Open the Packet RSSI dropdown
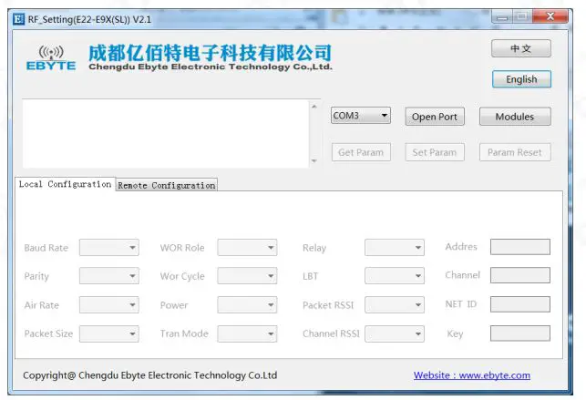The height and width of the screenshot is (400, 586). point(395,304)
